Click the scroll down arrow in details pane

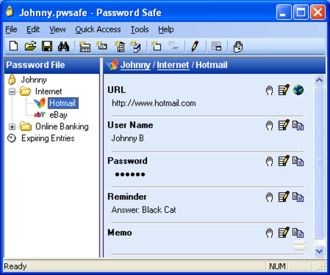coord(319,251)
